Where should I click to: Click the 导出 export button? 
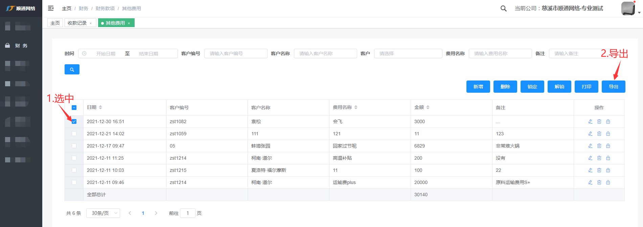coord(613,87)
